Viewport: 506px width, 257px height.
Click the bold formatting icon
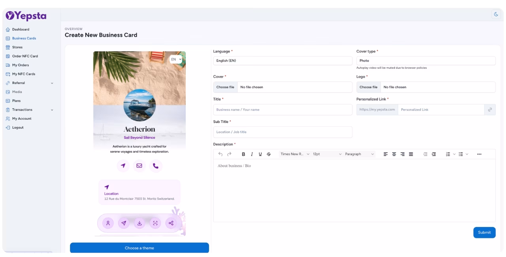click(244, 154)
